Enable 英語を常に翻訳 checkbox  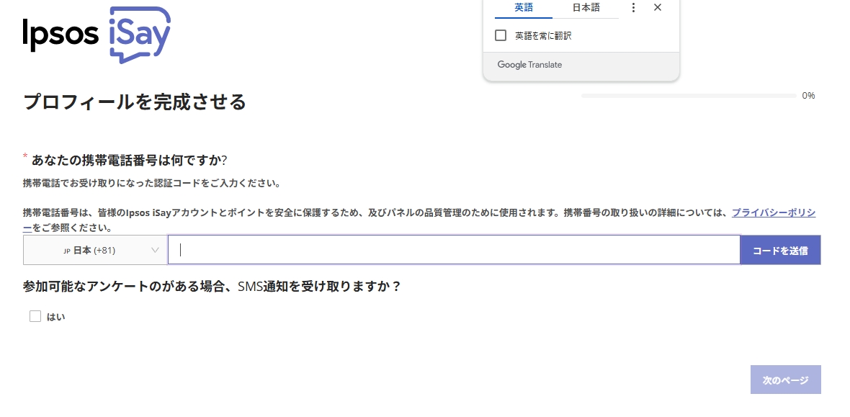click(501, 35)
